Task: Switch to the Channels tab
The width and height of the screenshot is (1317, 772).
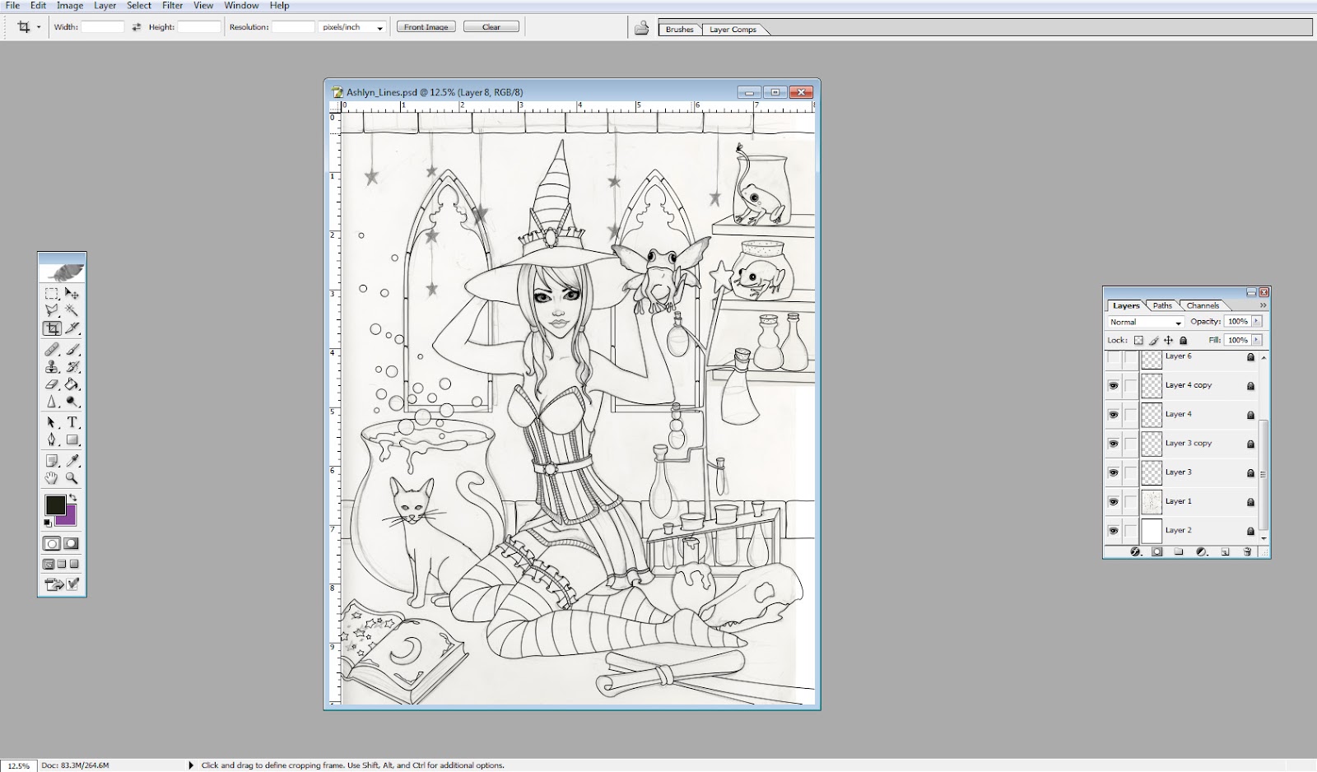Action: coord(1203,305)
